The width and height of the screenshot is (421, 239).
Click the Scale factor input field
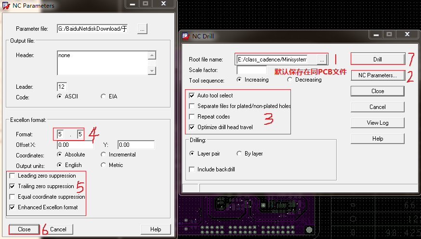[251, 70]
